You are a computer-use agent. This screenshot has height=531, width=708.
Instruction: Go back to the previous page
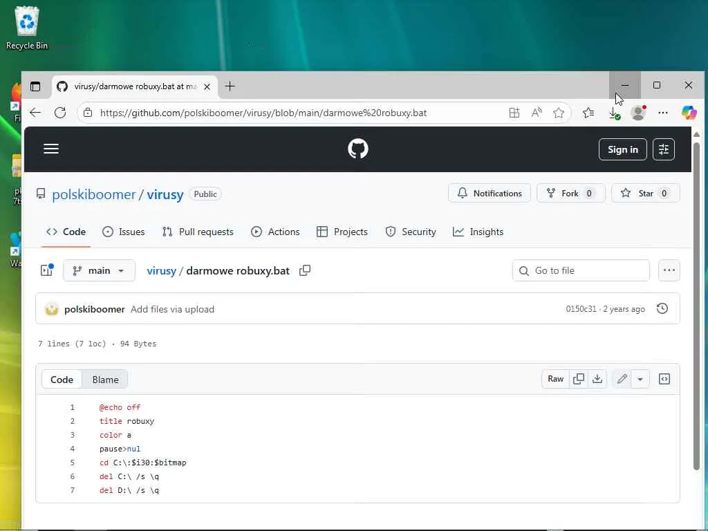(35, 113)
